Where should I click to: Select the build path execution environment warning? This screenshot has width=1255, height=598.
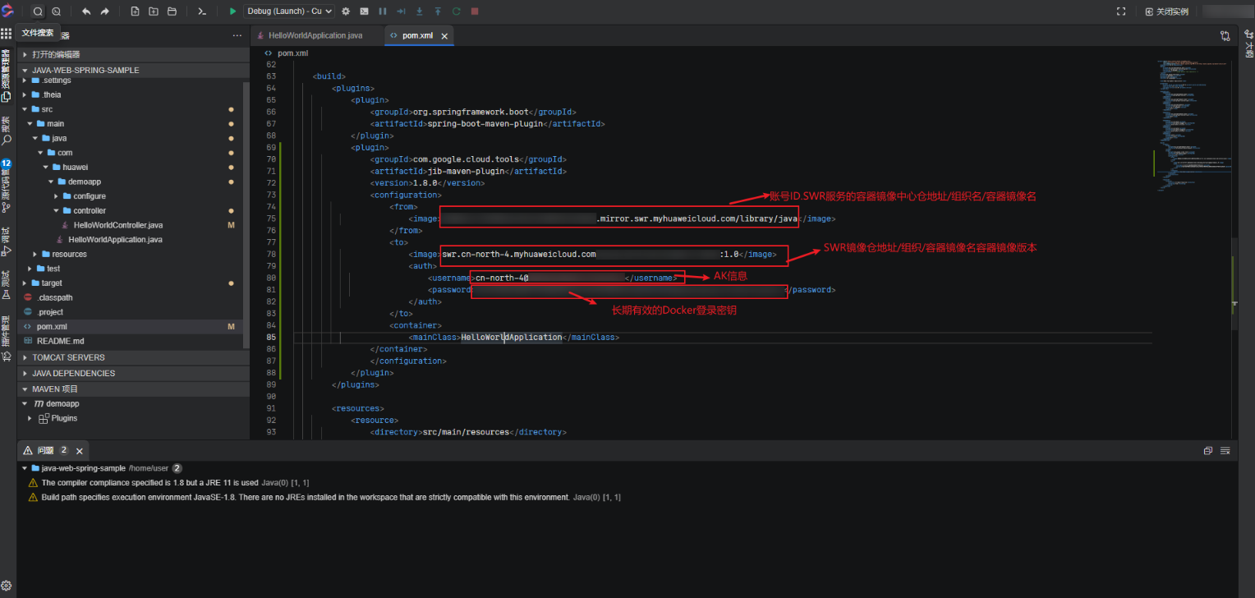click(325, 497)
